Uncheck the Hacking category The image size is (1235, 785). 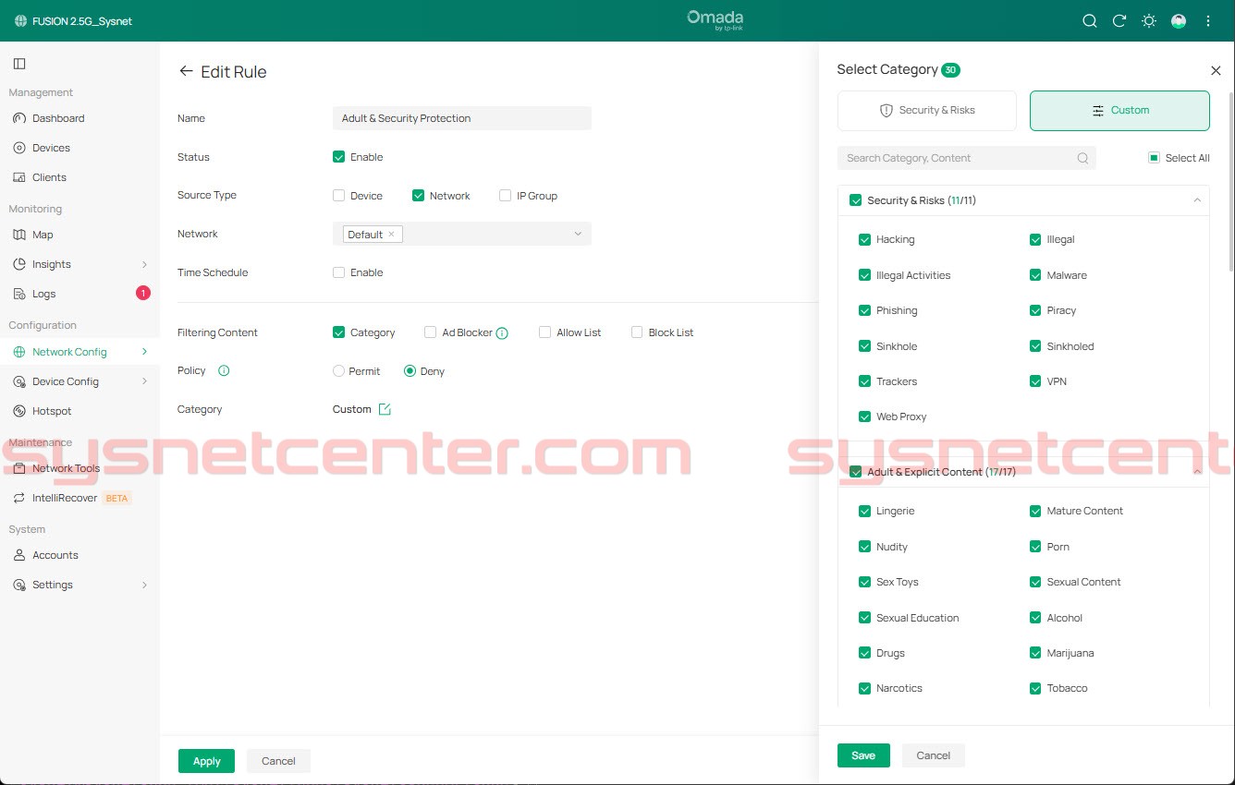[864, 239]
